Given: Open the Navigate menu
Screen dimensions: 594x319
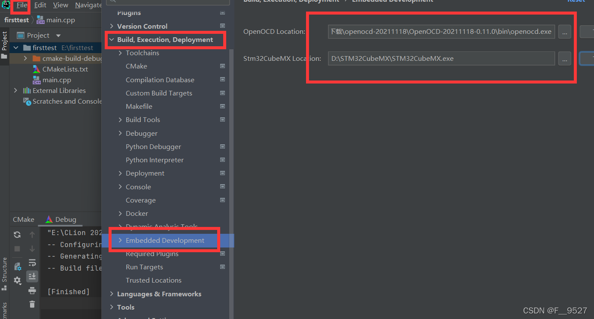Looking at the screenshot, I should [x=88, y=5].
